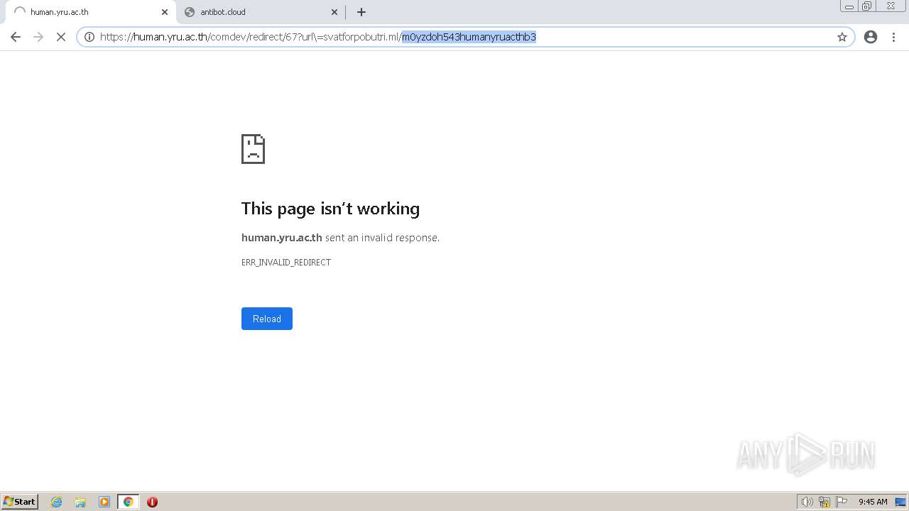
Task: Switch to the antibot.cloud tab
Action: point(261,12)
